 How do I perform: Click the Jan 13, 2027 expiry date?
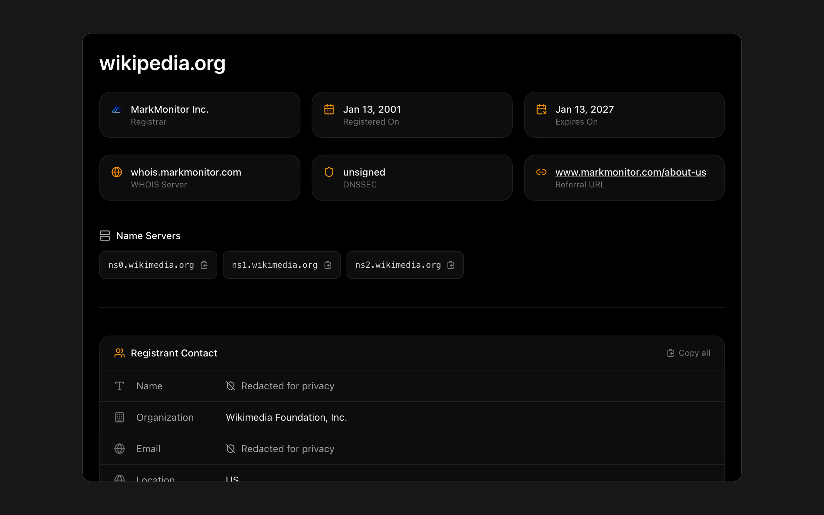[x=585, y=109]
